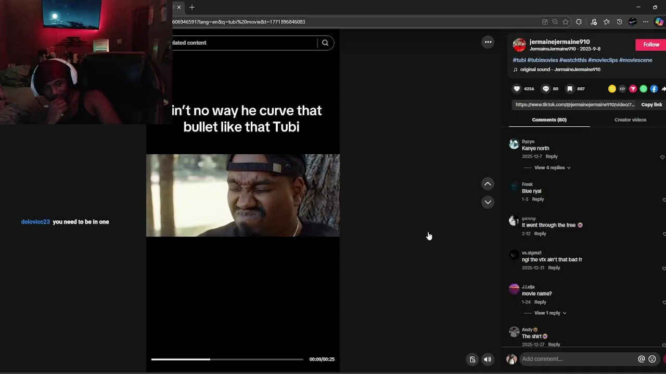Click the browser address bar URL
Screen dimensions: 666x374
[x=239, y=22]
